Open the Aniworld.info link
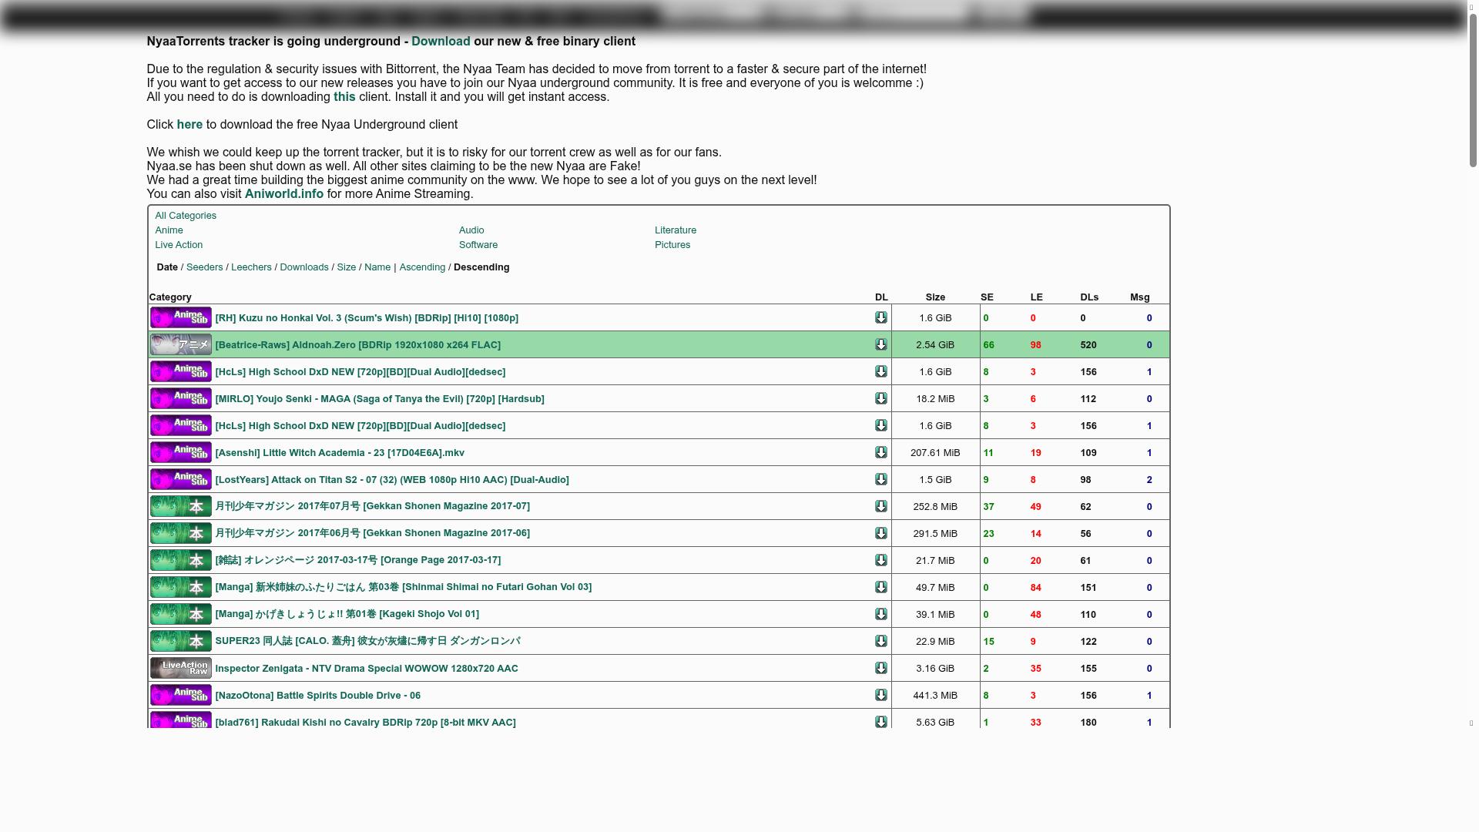Viewport: 1479px width, 832px height. coord(283,194)
